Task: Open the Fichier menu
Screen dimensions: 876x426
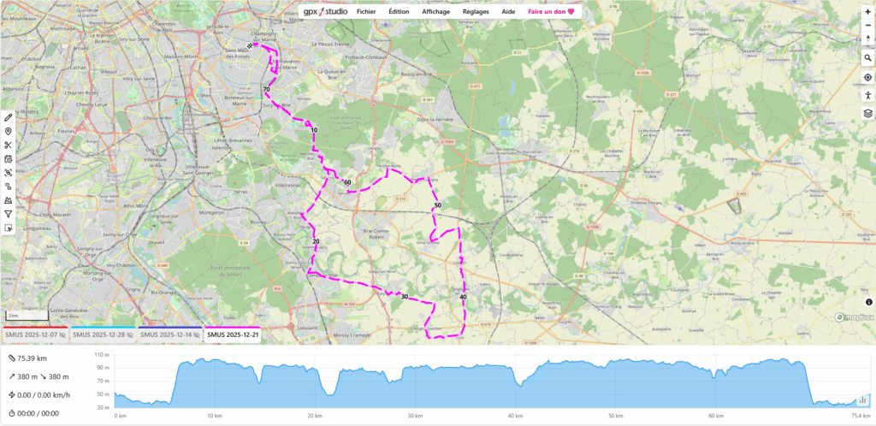Action: click(366, 12)
